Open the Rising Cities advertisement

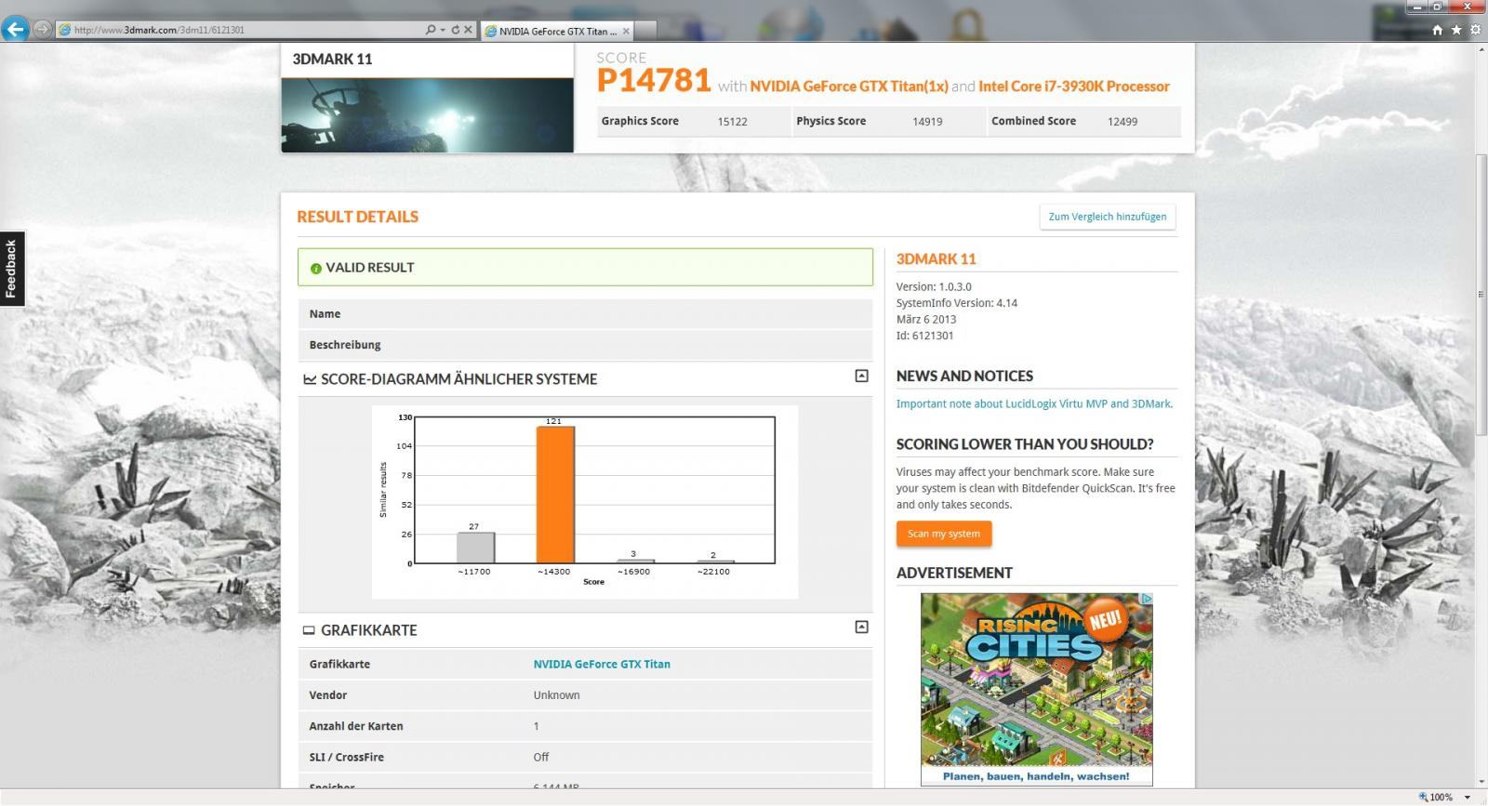(1037, 689)
